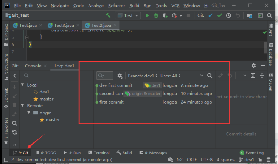Screen dimensions: 278x164
Task: Open the File menu
Action: pyautogui.click(x=17, y=6)
